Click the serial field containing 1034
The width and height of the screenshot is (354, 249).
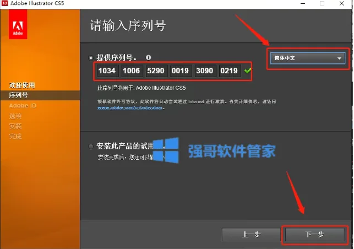point(107,71)
